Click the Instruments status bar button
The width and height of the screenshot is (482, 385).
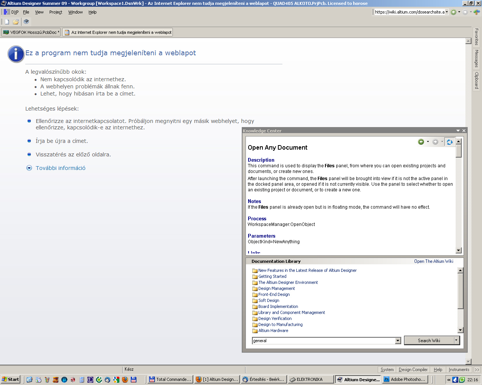coord(459,370)
